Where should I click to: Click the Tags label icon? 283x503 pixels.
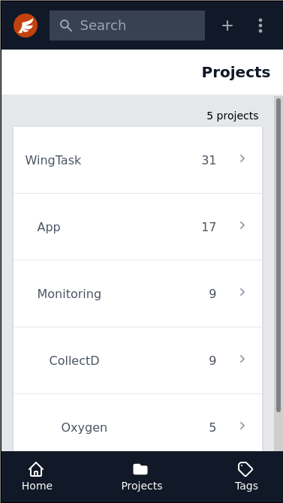pyautogui.click(x=245, y=470)
